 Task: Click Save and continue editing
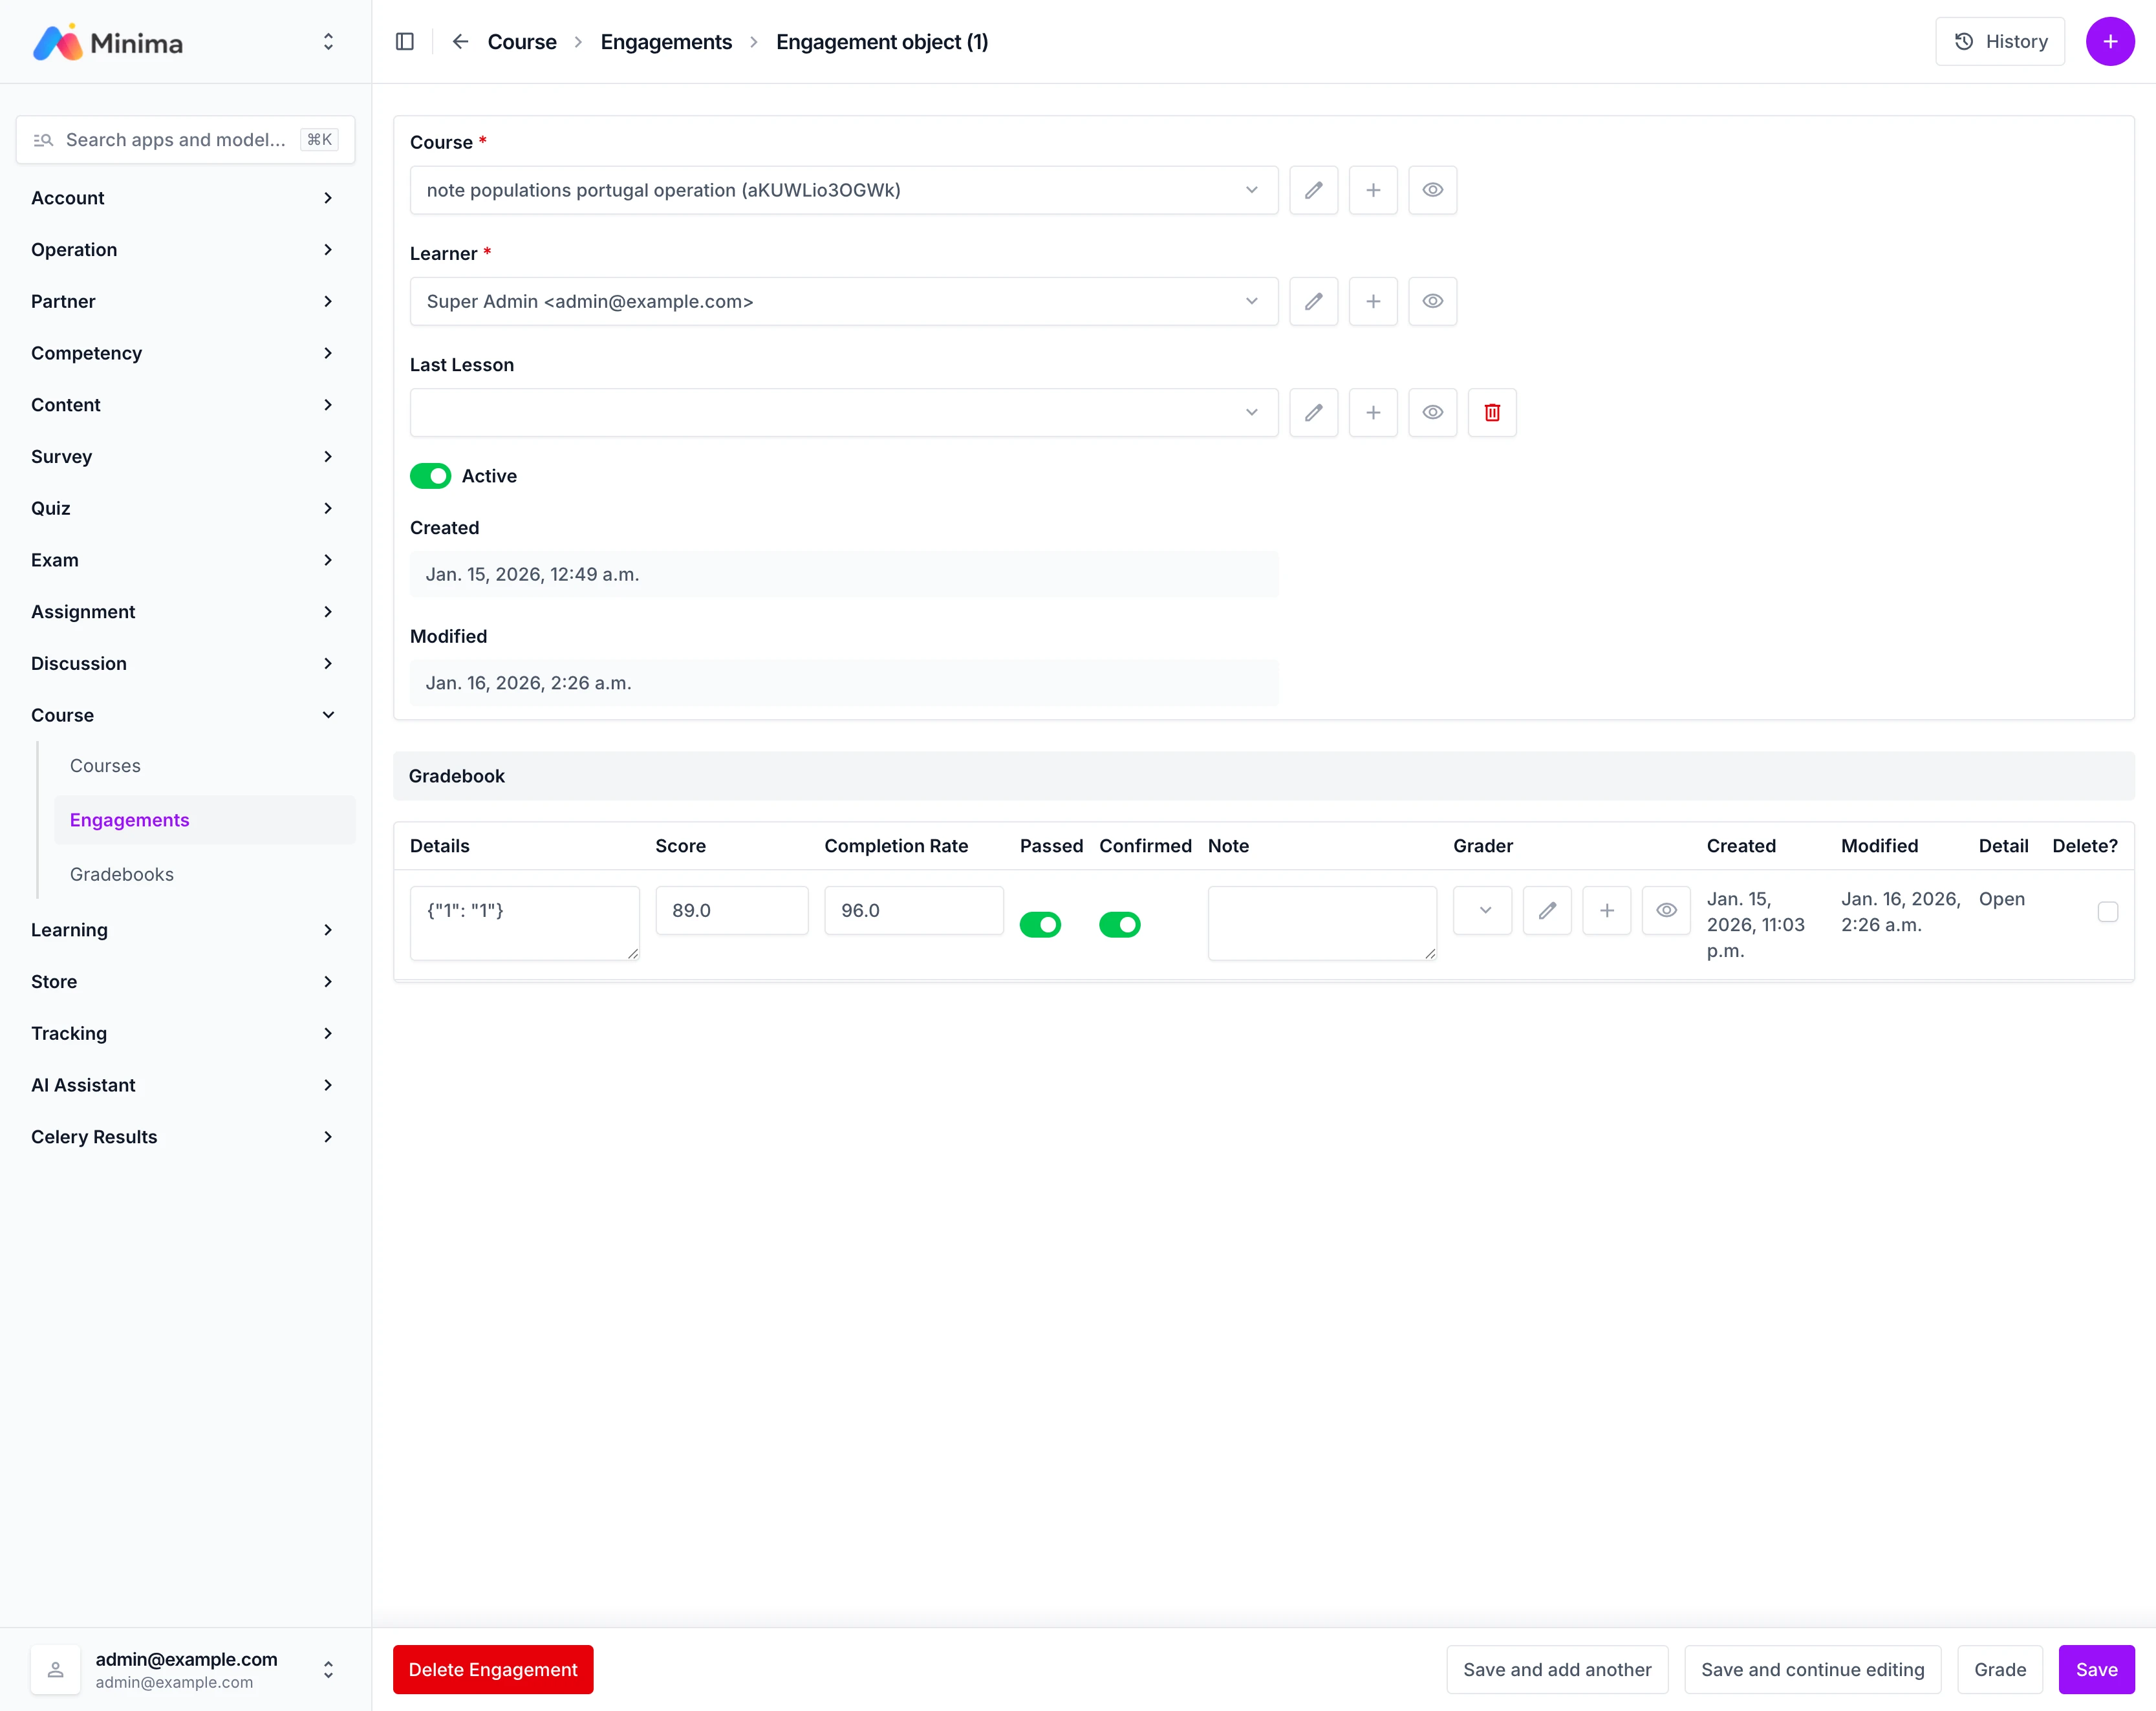[x=1812, y=1669]
